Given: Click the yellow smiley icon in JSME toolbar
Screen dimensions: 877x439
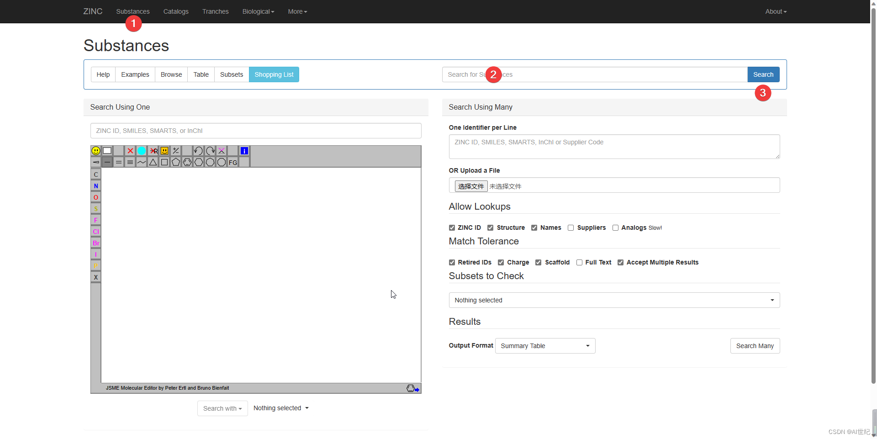Looking at the screenshot, I should click(x=96, y=151).
